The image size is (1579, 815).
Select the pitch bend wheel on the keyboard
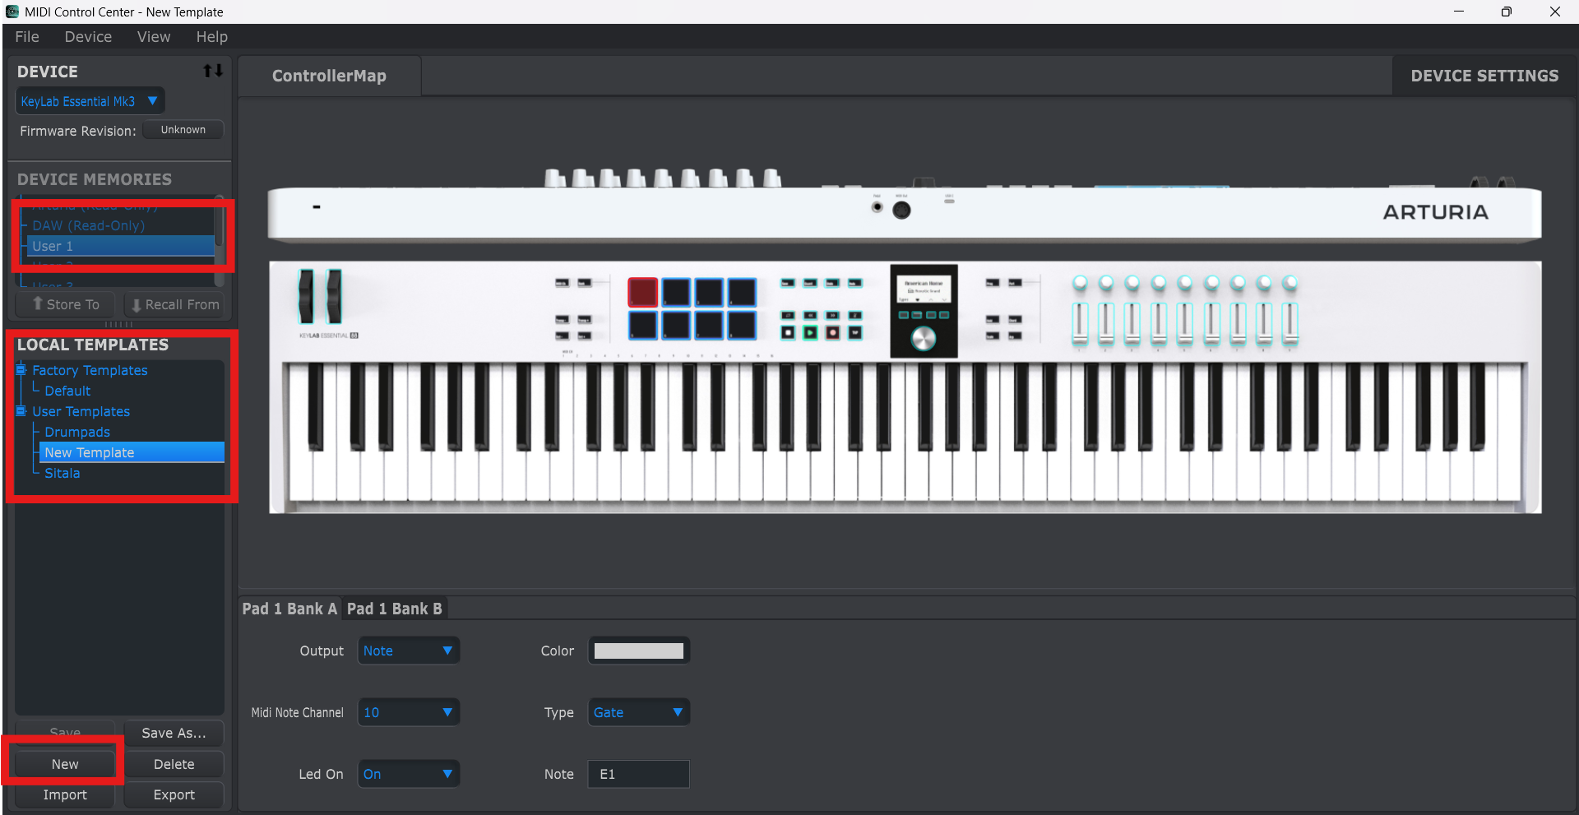point(306,296)
